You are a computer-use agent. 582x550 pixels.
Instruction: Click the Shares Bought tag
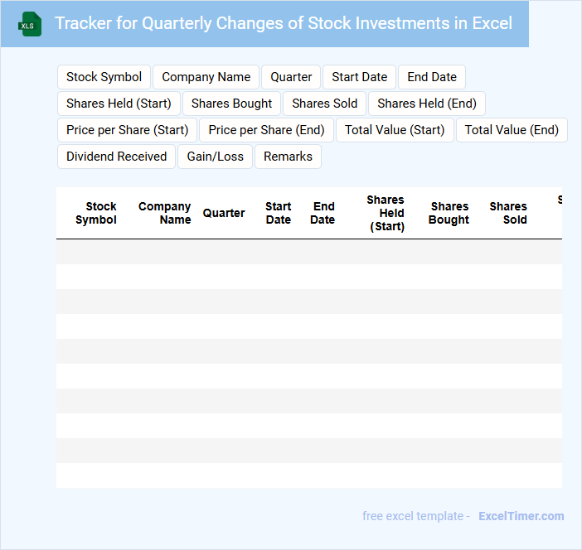pos(231,104)
